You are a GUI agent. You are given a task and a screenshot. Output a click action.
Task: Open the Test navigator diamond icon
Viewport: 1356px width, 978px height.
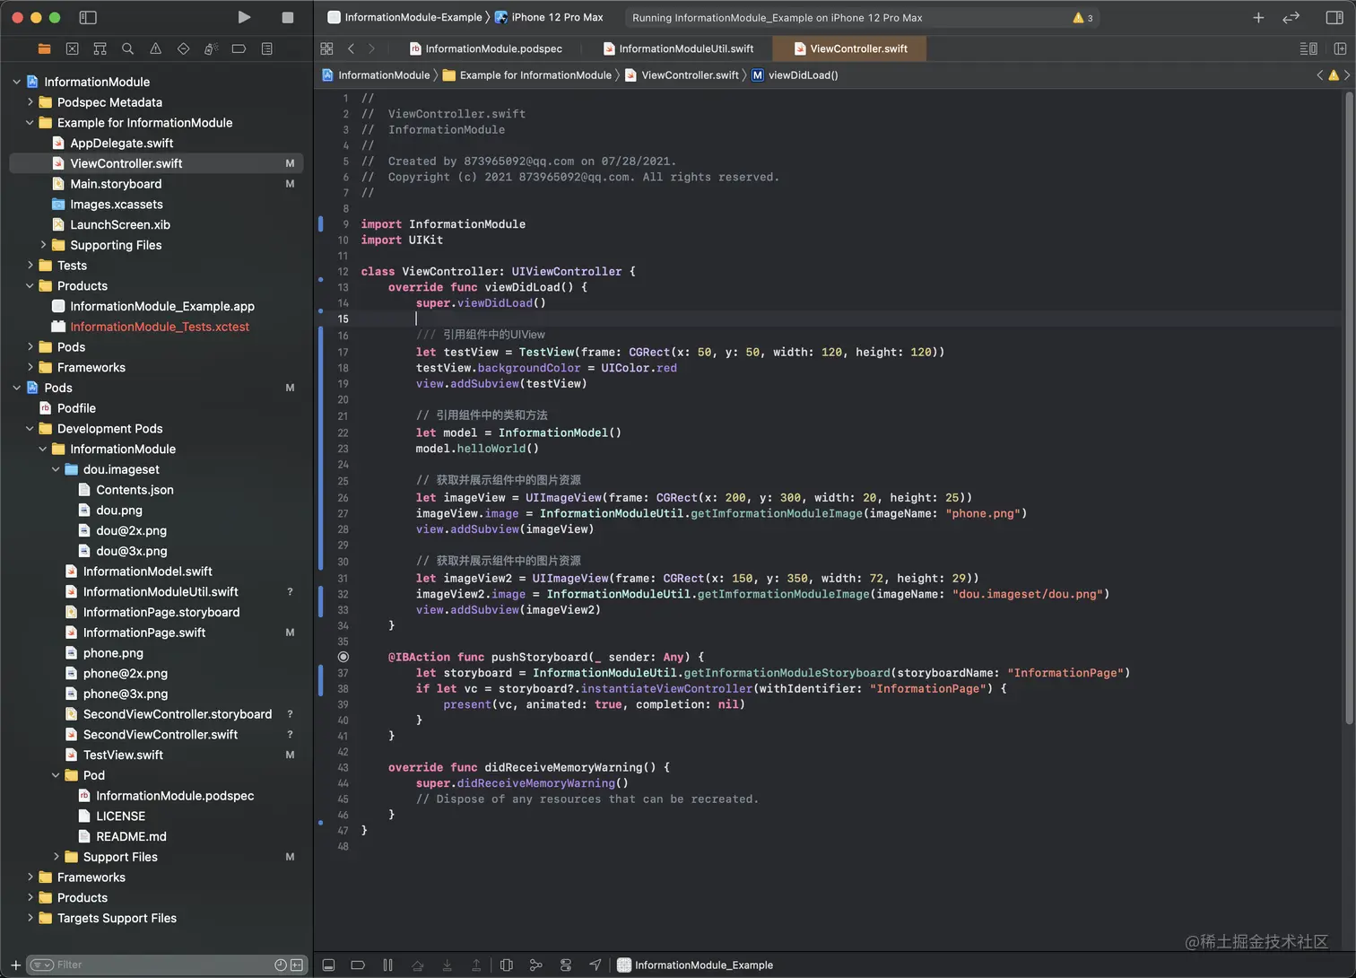(x=183, y=48)
